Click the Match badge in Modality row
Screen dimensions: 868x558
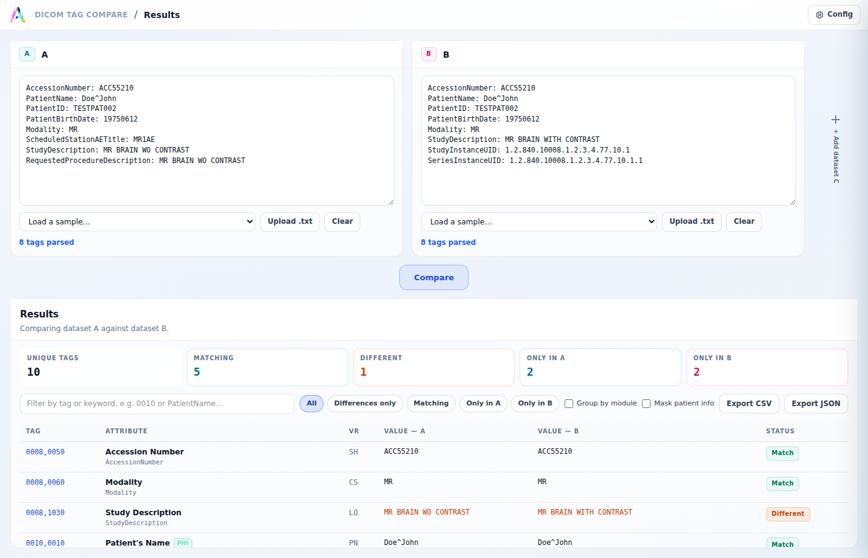click(x=782, y=484)
